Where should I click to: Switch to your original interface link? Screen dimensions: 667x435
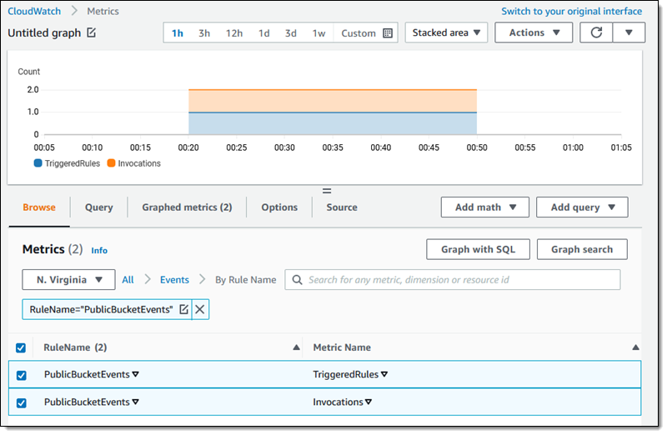571,12
